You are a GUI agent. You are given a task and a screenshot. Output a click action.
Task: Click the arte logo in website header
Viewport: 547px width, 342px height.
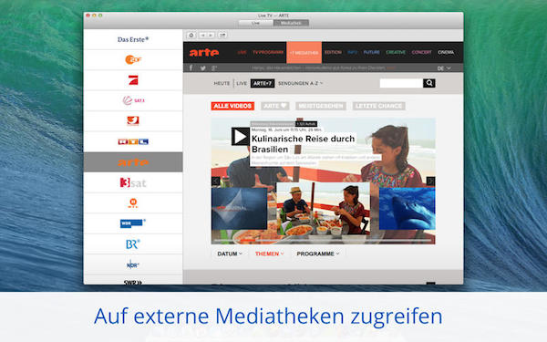pyautogui.click(x=204, y=52)
